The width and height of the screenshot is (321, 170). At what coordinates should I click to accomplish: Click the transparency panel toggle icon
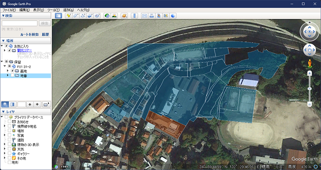point(12,104)
